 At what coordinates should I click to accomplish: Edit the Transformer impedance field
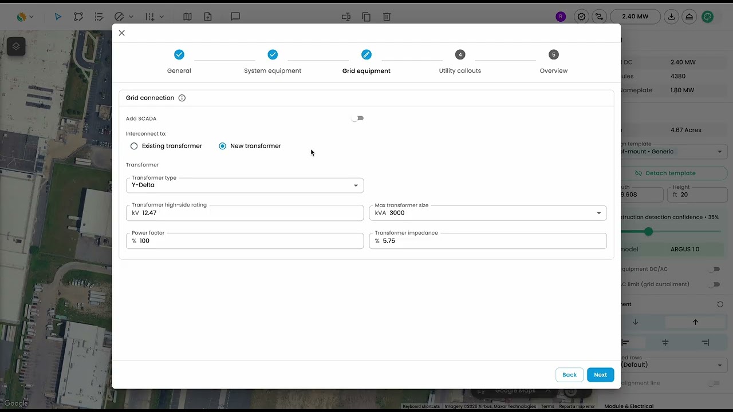point(488,241)
